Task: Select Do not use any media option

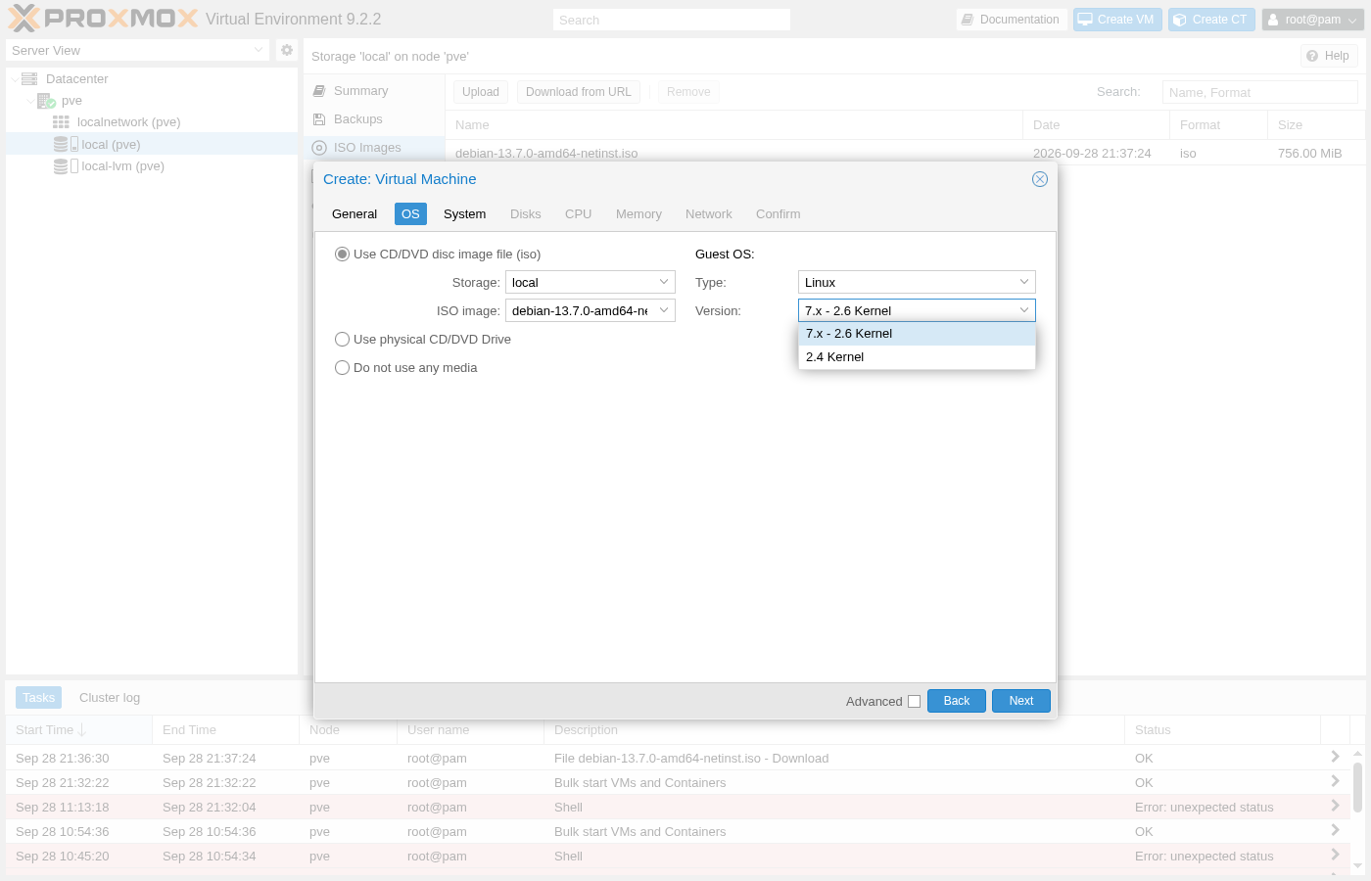Action: coord(342,368)
